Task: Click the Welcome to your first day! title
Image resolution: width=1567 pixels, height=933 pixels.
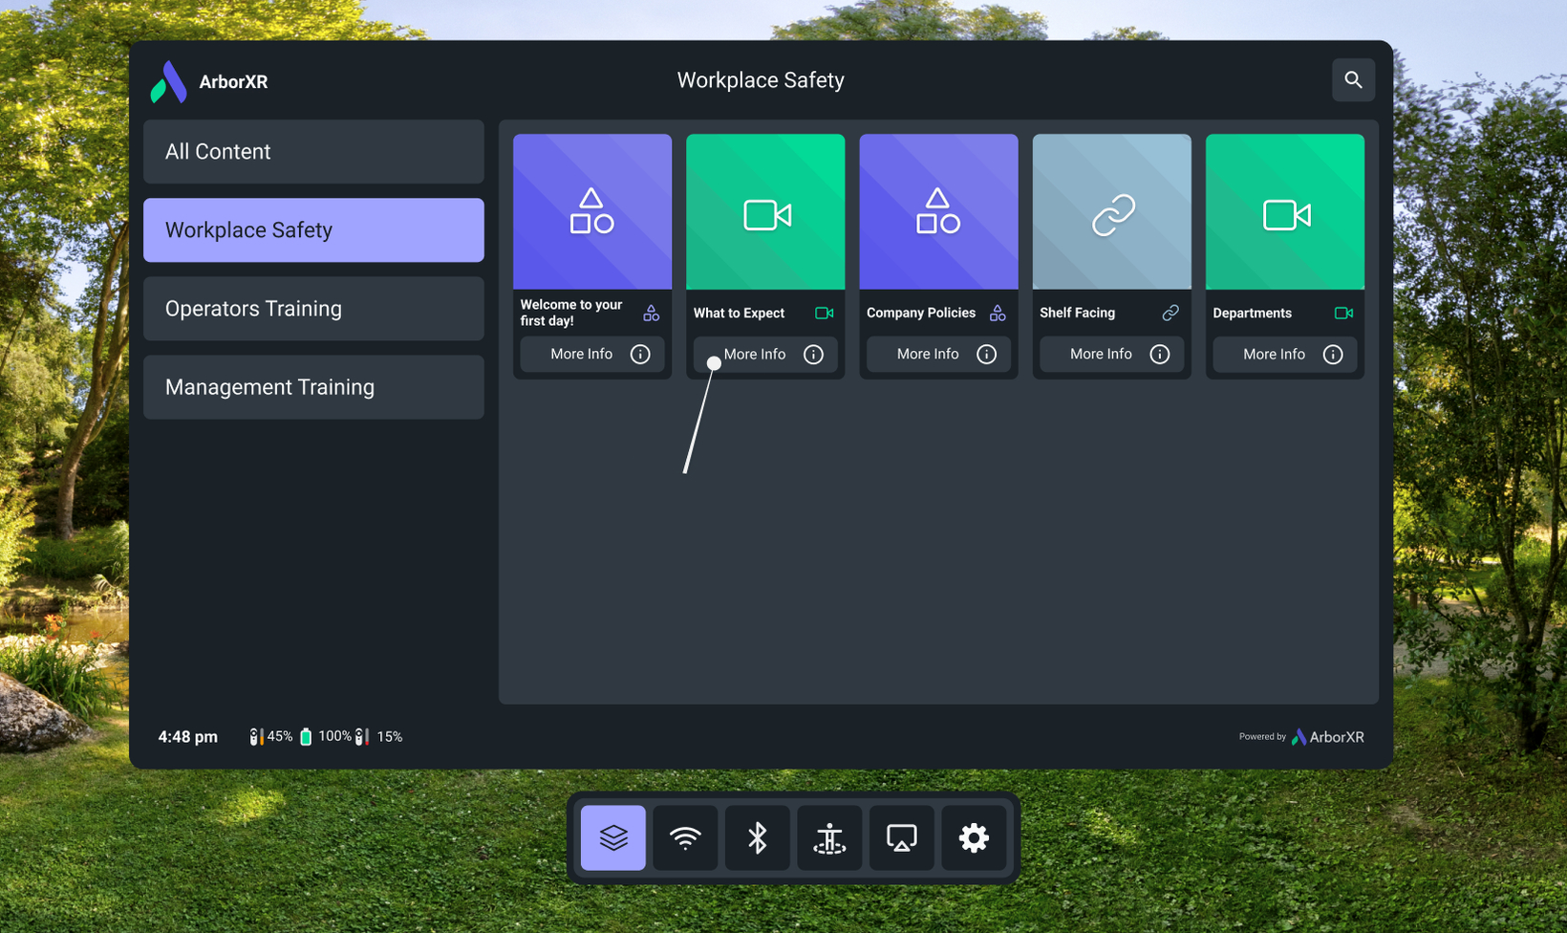Action: (571, 313)
